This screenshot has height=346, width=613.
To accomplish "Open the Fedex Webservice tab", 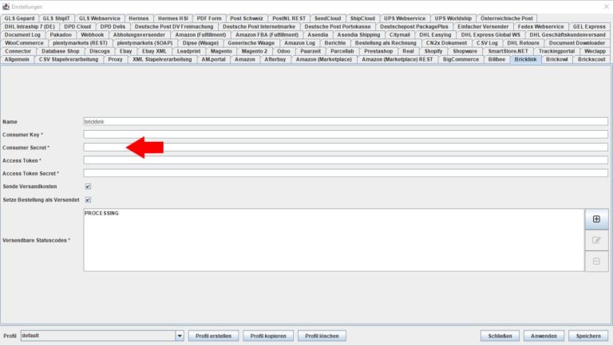I will (x=540, y=26).
